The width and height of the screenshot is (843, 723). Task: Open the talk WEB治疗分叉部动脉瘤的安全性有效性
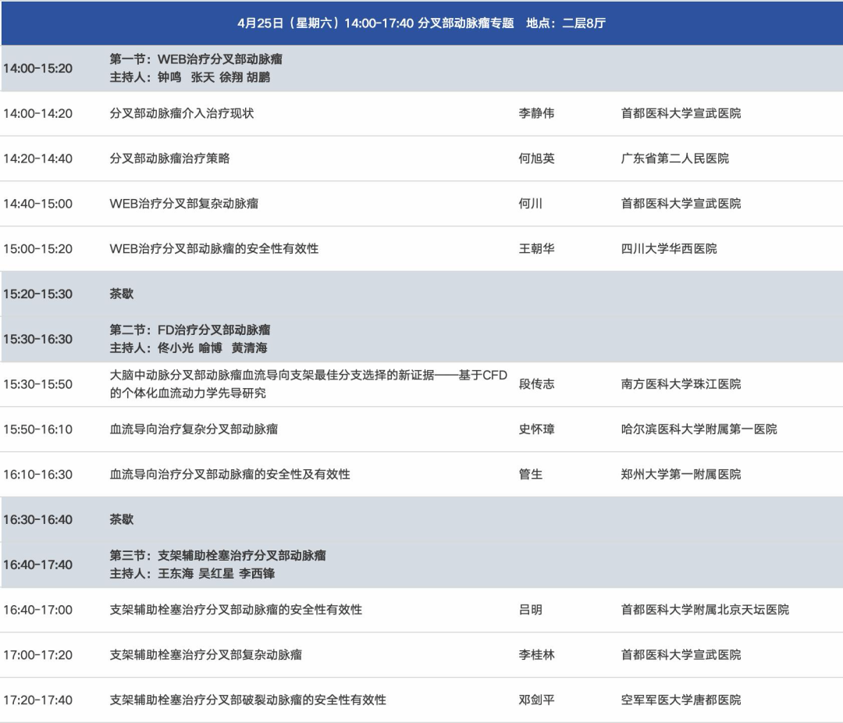tap(214, 249)
